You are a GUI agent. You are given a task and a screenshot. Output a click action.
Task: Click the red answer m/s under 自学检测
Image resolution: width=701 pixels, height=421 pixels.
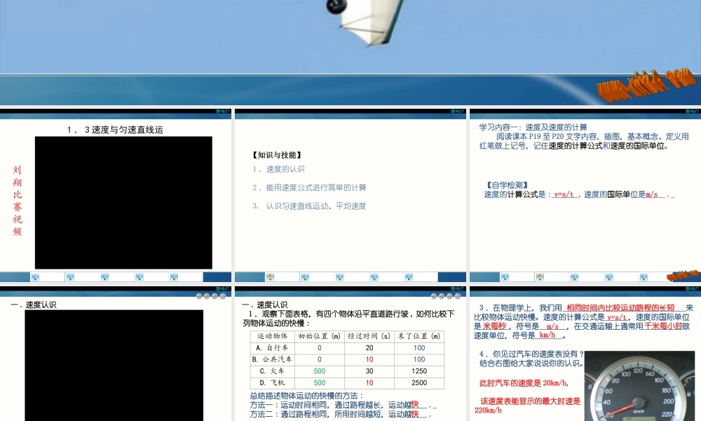(652, 194)
